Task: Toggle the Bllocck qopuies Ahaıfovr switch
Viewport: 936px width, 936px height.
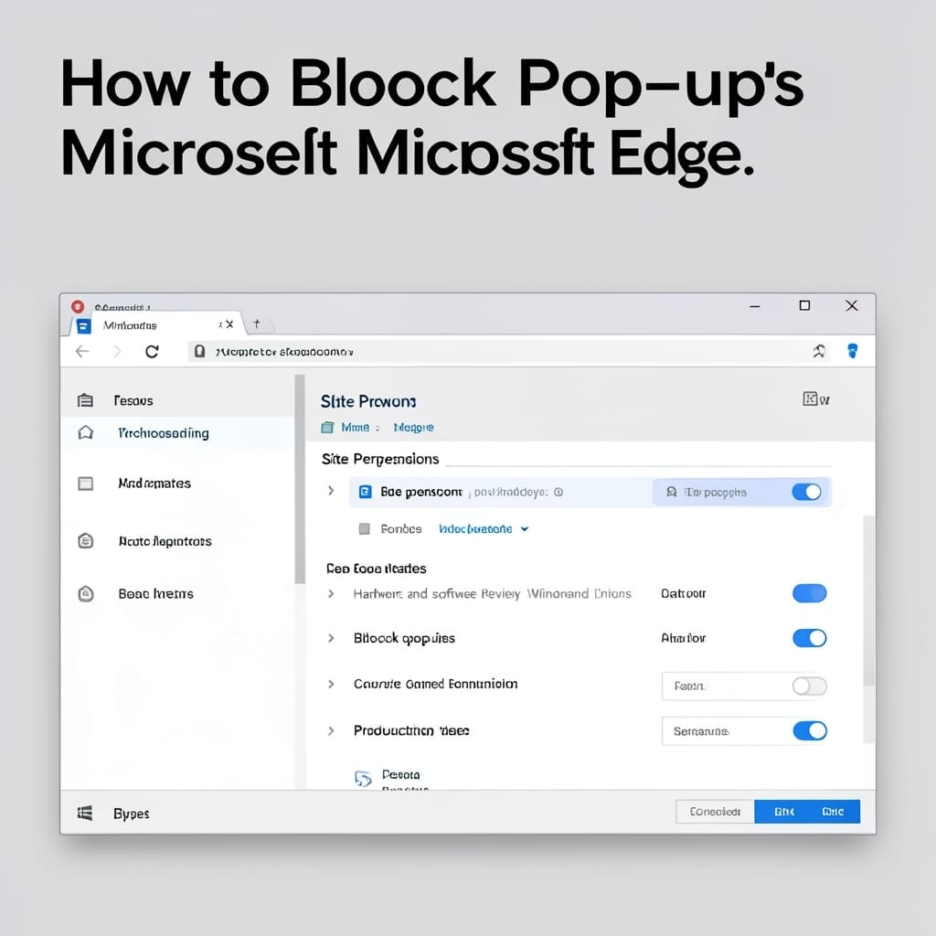Action: coord(810,638)
